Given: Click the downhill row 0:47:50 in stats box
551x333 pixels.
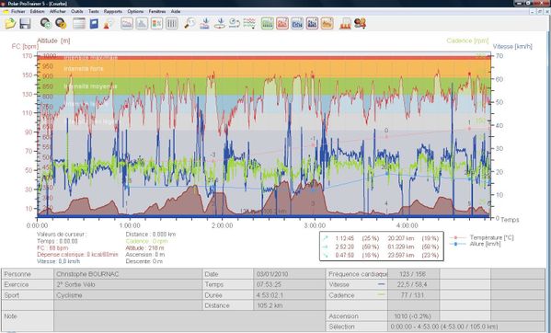Looking at the screenshot, I should pos(381,256).
